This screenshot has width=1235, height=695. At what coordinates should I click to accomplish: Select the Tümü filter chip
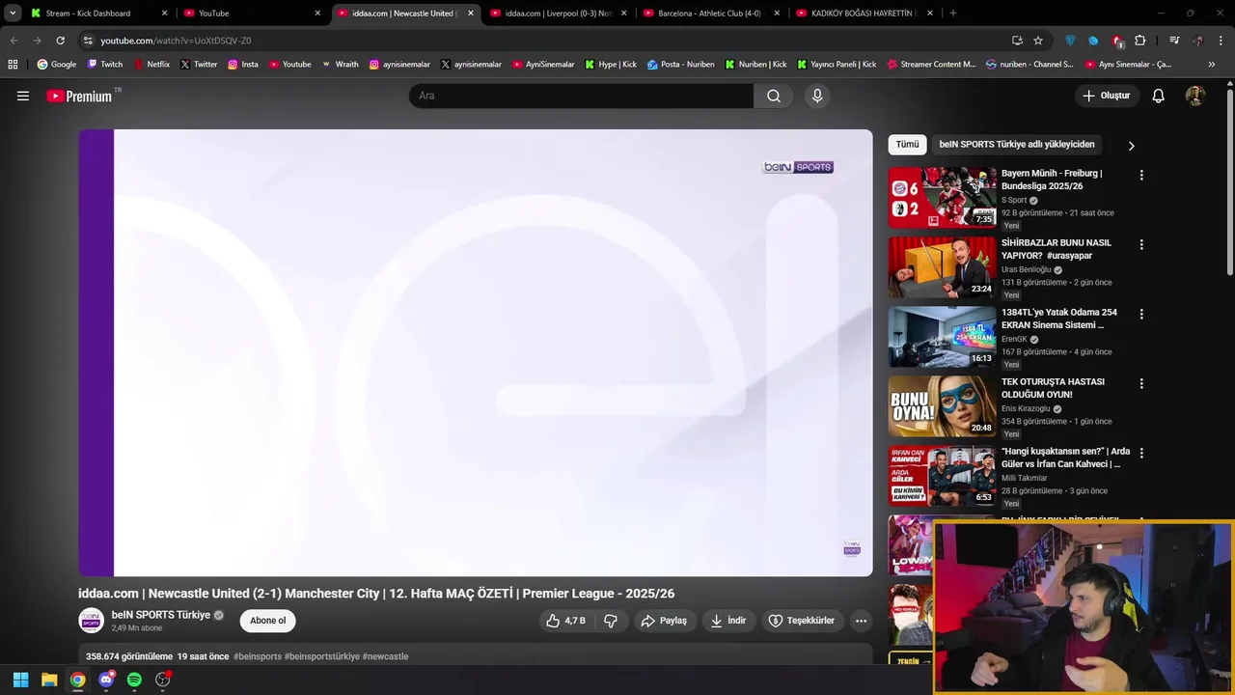coord(907,145)
